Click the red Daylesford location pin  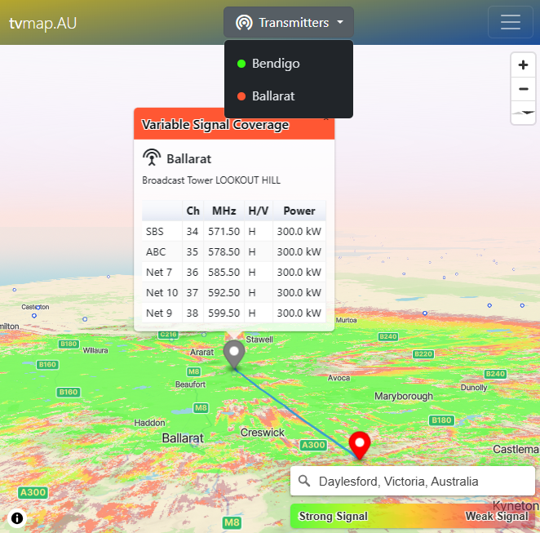click(x=360, y=445)
